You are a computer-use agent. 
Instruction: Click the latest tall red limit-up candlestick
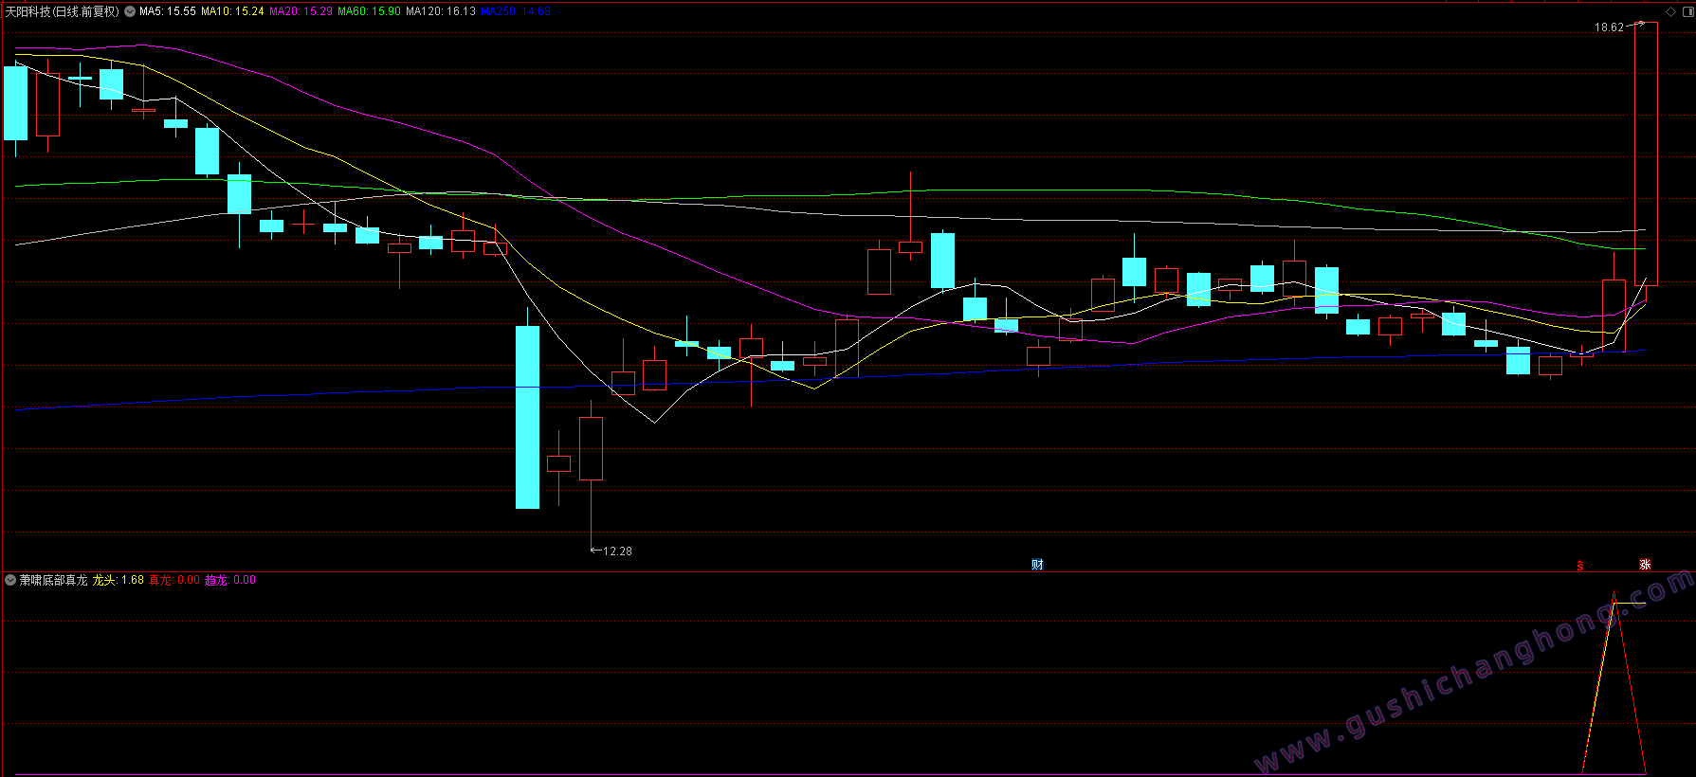click(1646, 154)
